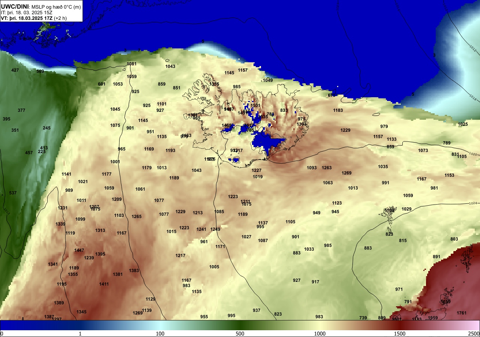Image resolution: width=480 pixels, height=337 pixels.
Task: Click the height value 1263
Action: tap(327, 168)
